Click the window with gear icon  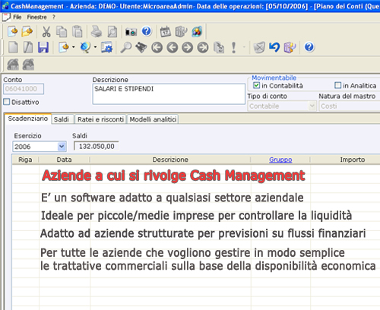tap(106, 47)
